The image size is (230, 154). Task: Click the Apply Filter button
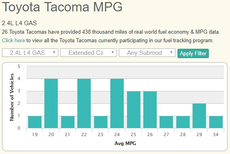coord(193,53)
